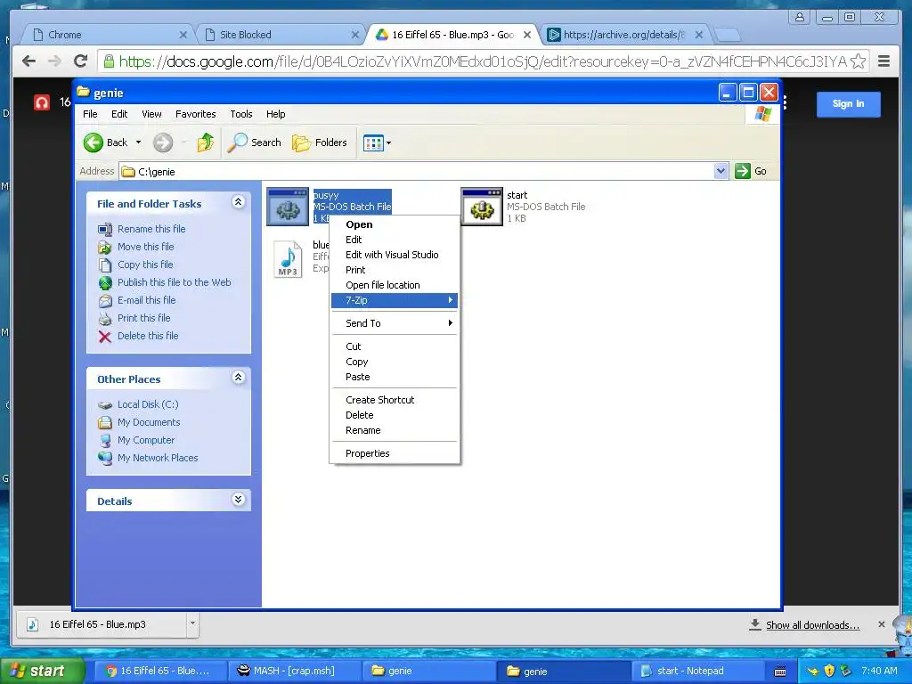Click E-mail this file task

tap(147, 300)
